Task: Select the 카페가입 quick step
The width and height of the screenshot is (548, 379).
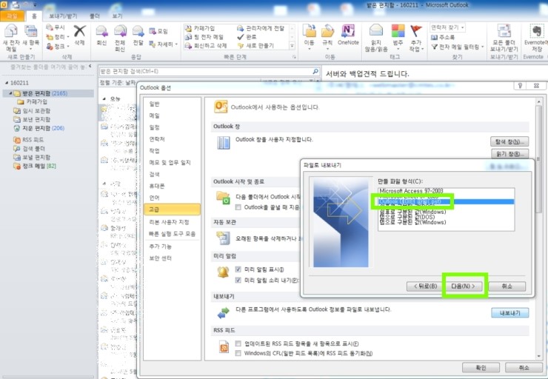Action: (x=199, y=28)
